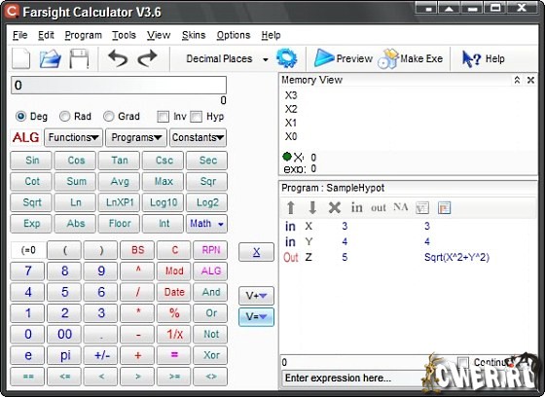Click the NA program toolbar icon

[400, 207]
